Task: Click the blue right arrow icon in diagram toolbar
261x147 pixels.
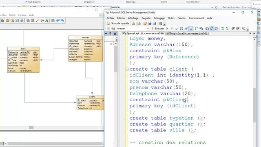Action: [62, 20]
